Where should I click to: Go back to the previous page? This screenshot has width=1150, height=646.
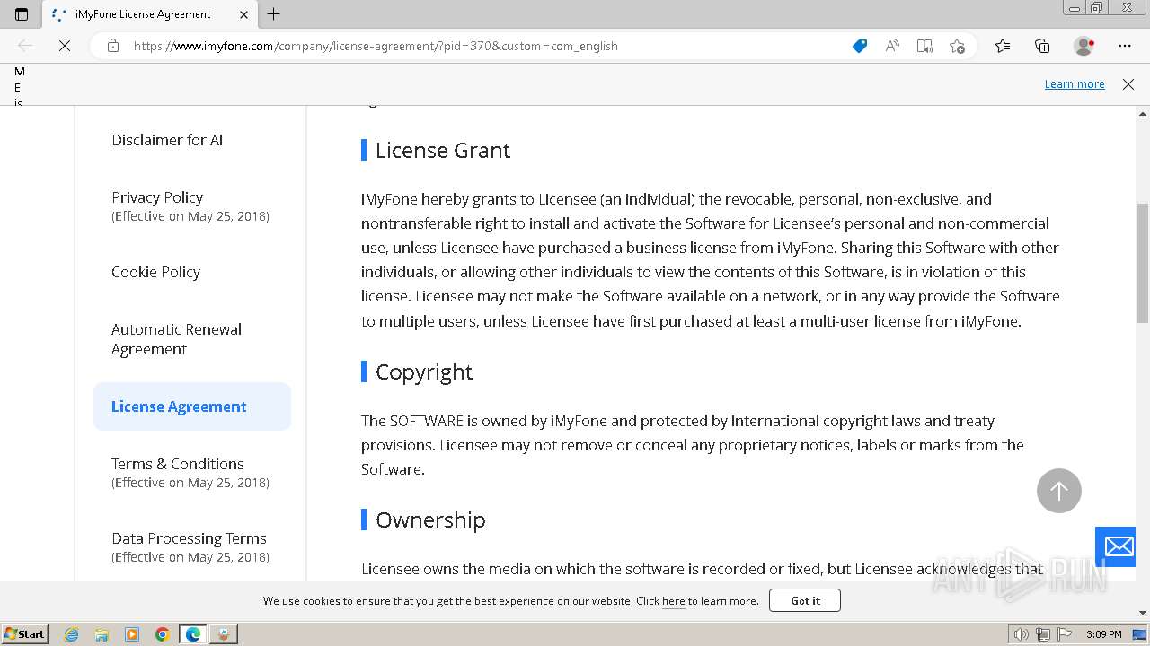pyautogui.click(x=25, y=46)
